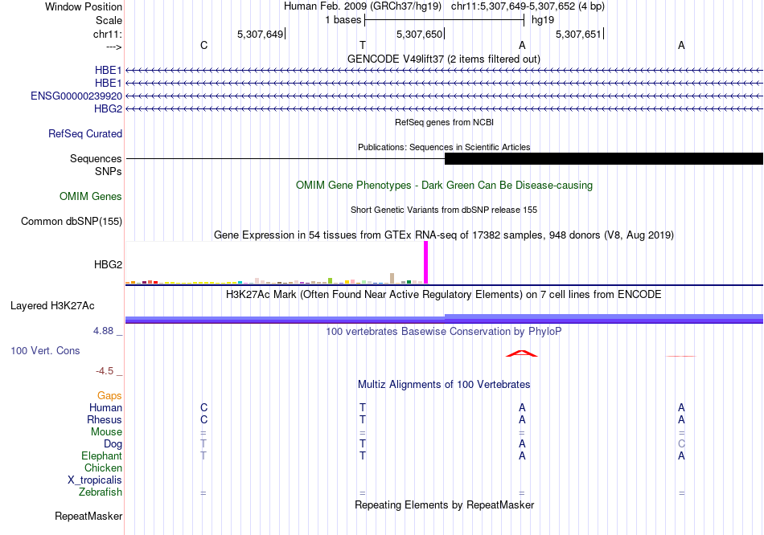Click the red PhyloP conservation peak

[522, 353]
